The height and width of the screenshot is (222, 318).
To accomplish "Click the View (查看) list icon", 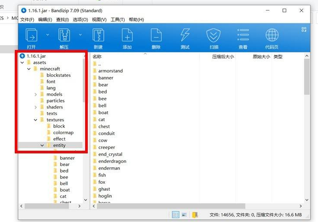I will click(243, 35).
